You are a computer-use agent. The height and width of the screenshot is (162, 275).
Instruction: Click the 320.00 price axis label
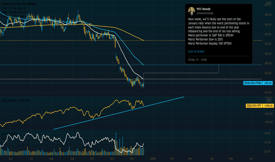[x=268, y=44]
